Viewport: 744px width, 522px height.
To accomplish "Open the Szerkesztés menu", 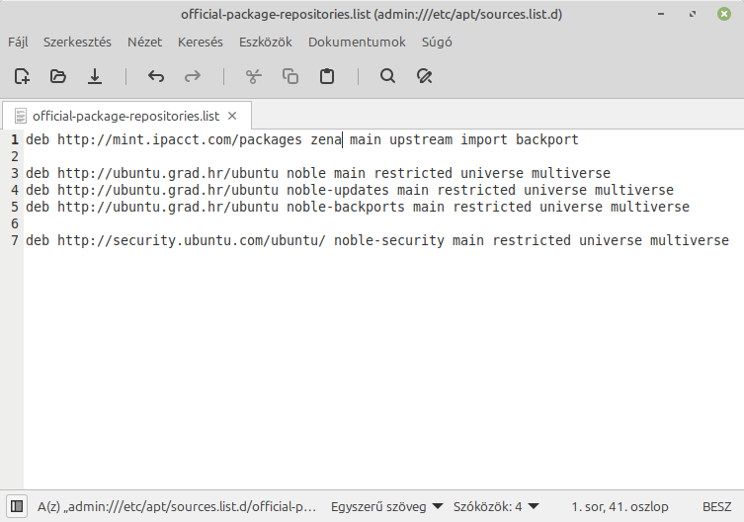I will coord(78,43).
